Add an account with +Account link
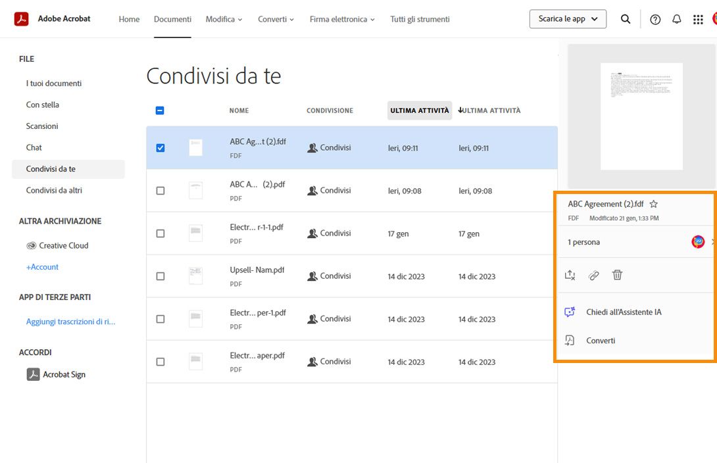Screen dimensions: 717x463 42,267
